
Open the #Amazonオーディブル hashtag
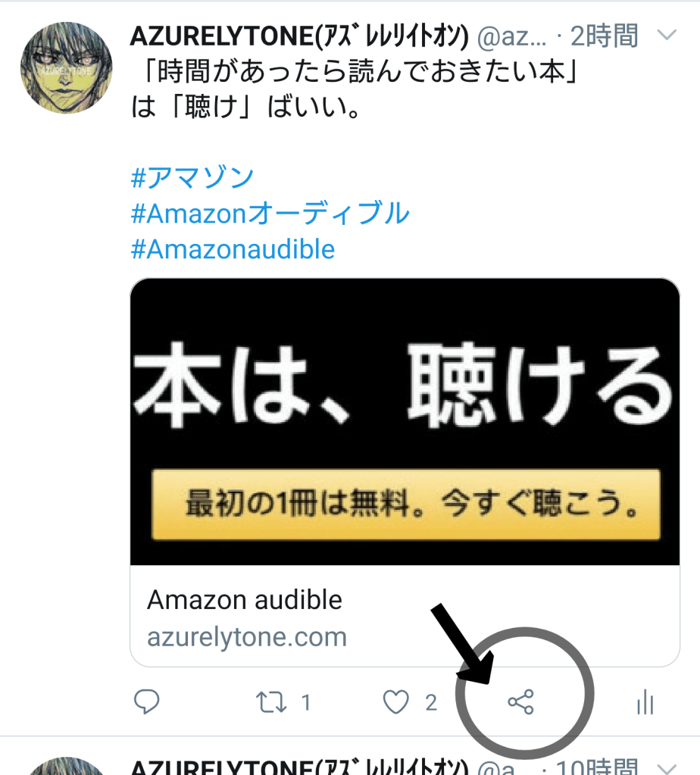270,213
